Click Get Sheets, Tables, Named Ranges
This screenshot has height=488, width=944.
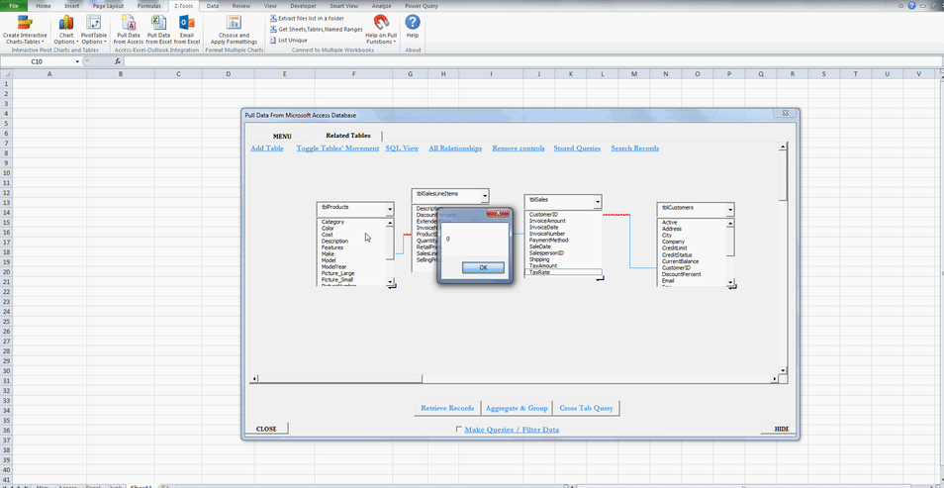tap(316, 29)
